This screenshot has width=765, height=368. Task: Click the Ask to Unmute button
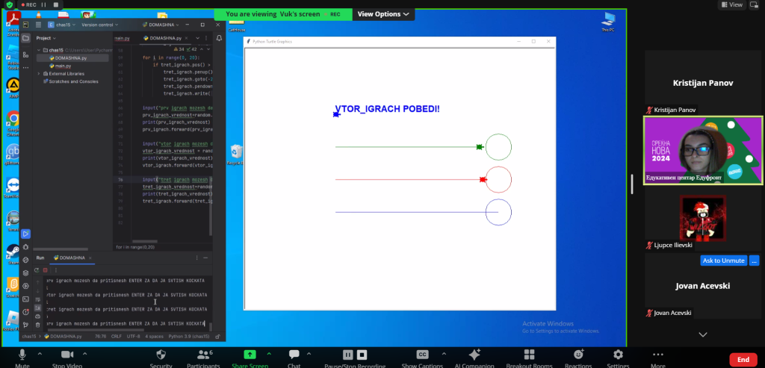click(x=723, y=261)
